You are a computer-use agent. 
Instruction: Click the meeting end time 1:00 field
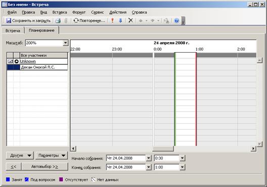point(167,167)
